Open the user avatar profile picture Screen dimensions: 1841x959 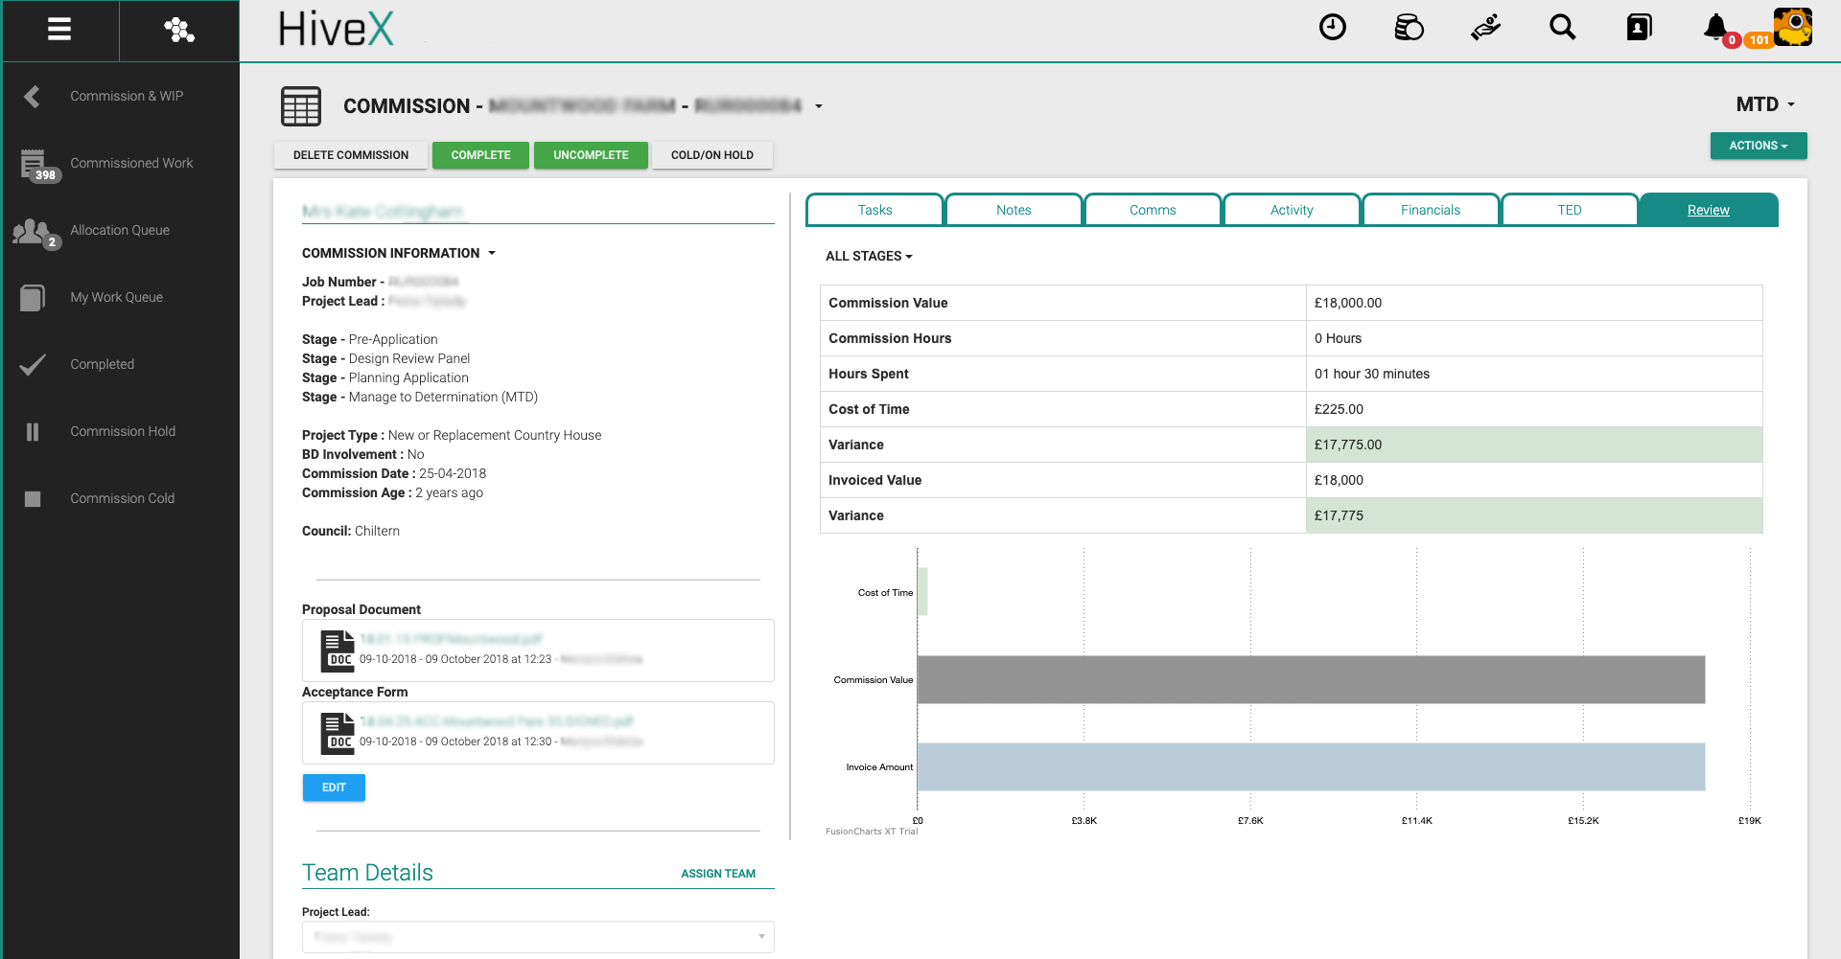pyautogui.click(x=1792, y=27)
